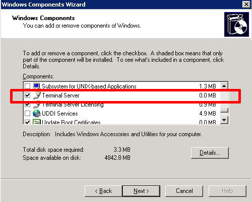
Task: Click components list scroll up arrow
Action: (x=224, y=86)
